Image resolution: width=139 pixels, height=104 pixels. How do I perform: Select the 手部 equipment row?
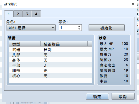(50, 65)
